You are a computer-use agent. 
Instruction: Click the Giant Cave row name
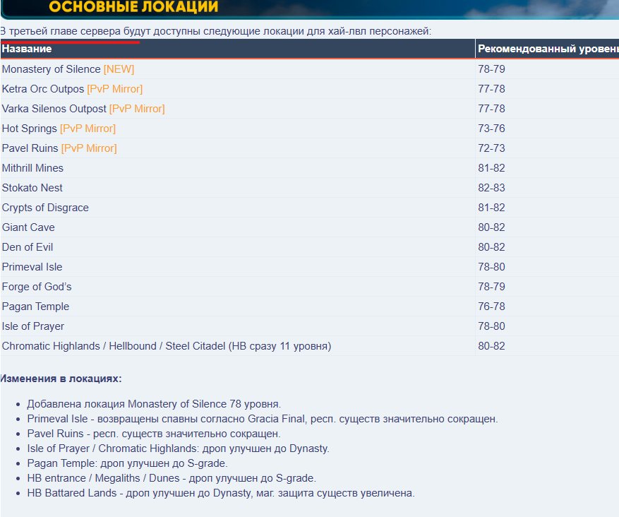pos(28,227)
